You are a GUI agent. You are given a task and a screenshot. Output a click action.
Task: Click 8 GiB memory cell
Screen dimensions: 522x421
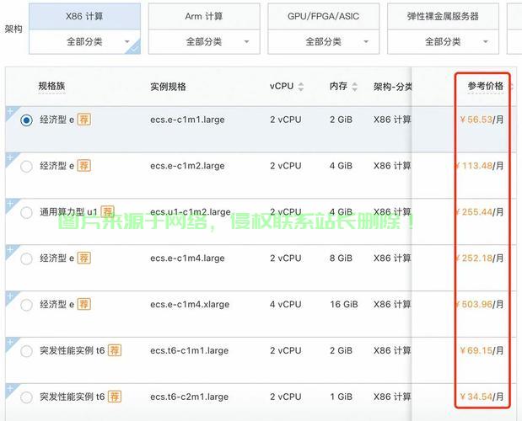click(x=341, y=258)
